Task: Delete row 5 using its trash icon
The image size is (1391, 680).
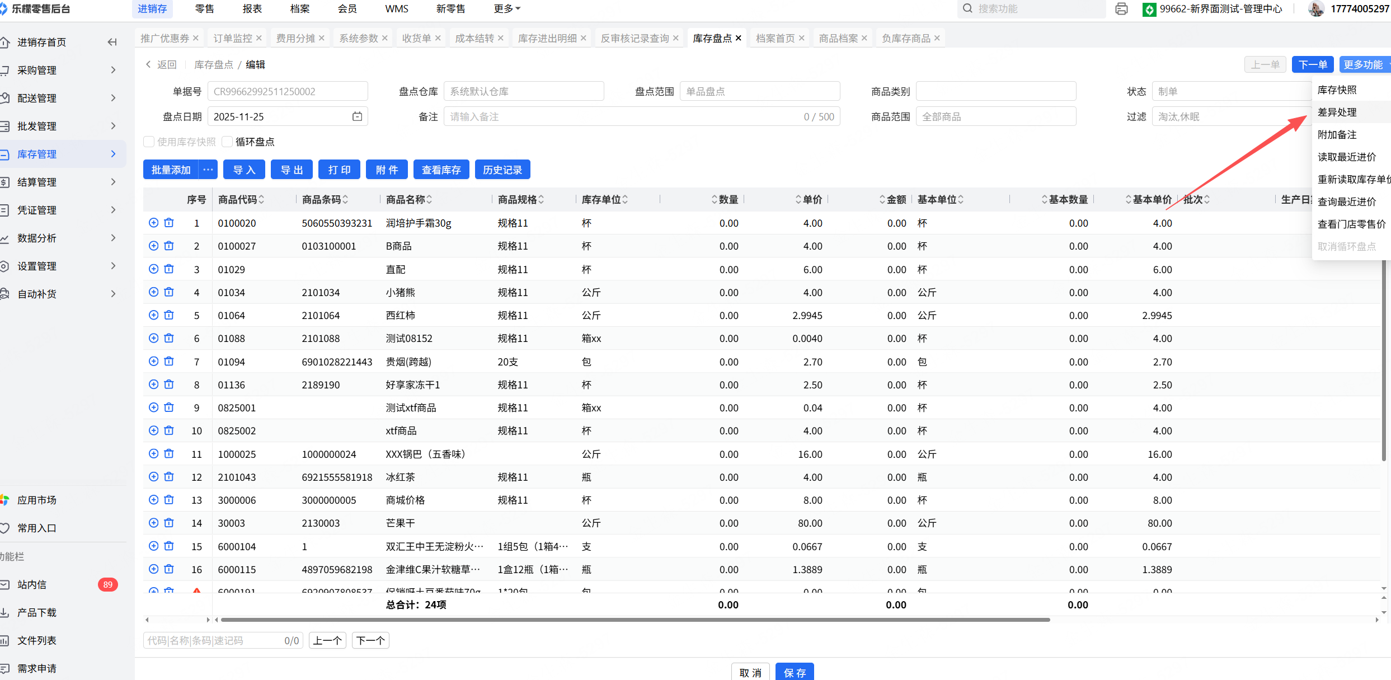Action: 169,315
